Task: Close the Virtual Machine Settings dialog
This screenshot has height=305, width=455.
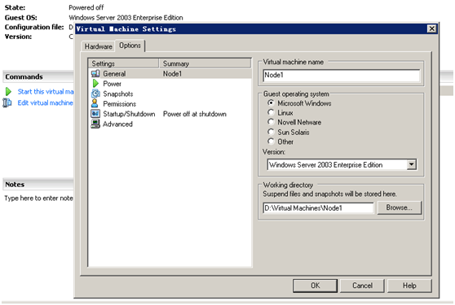Action: pyautogui.click(x=431, y=28)
